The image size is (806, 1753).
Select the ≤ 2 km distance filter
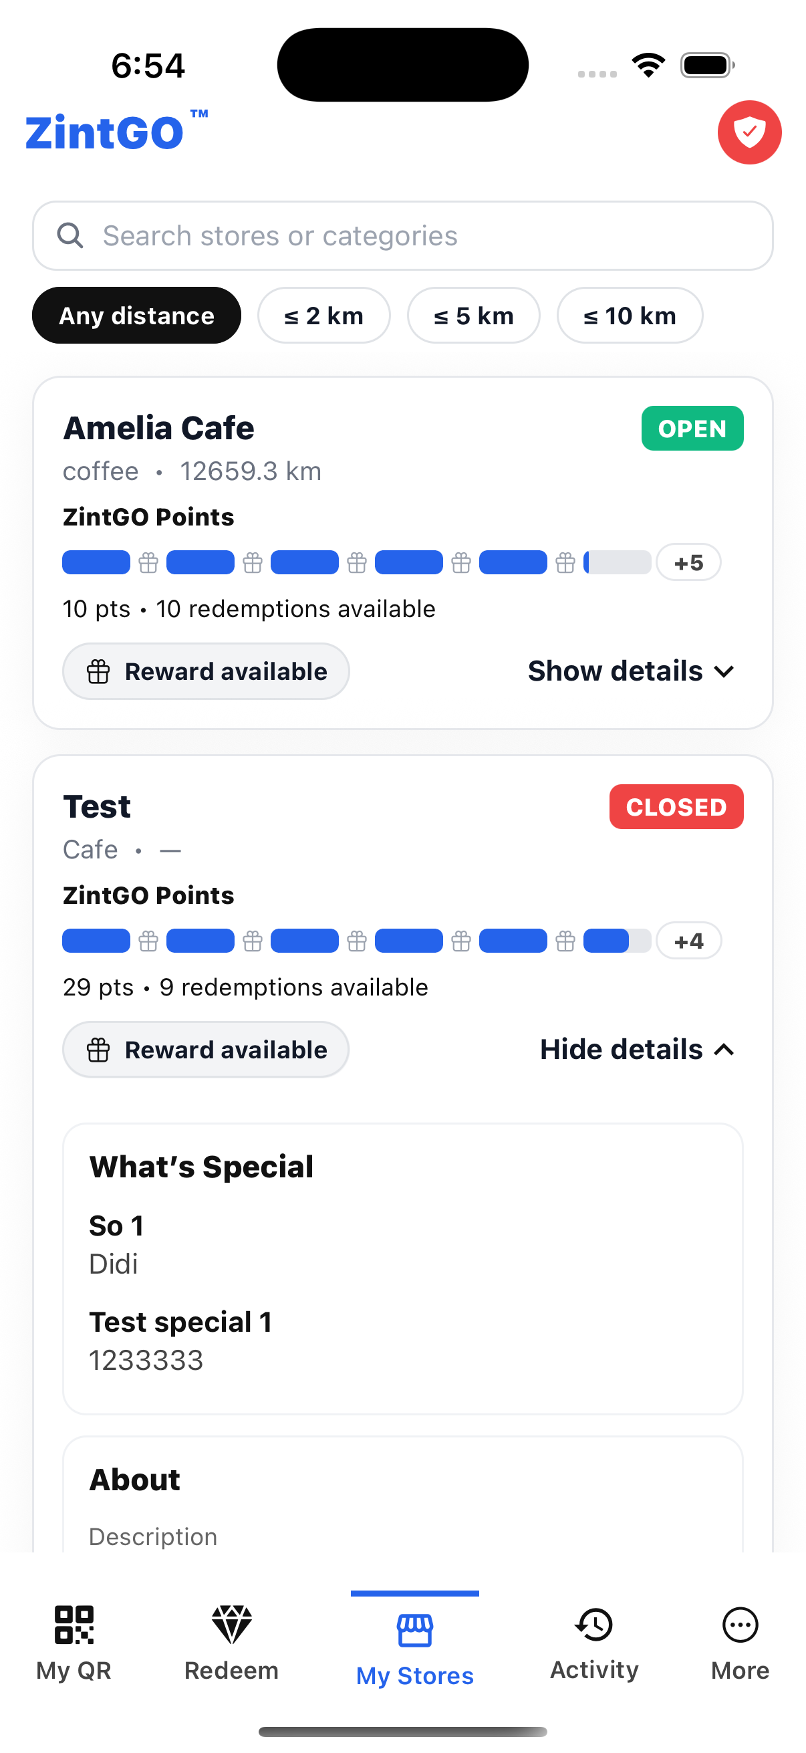pyautogui.click(x=323, y=315)
